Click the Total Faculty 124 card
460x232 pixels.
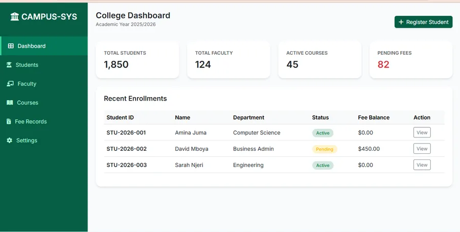(x=228, y=60)
